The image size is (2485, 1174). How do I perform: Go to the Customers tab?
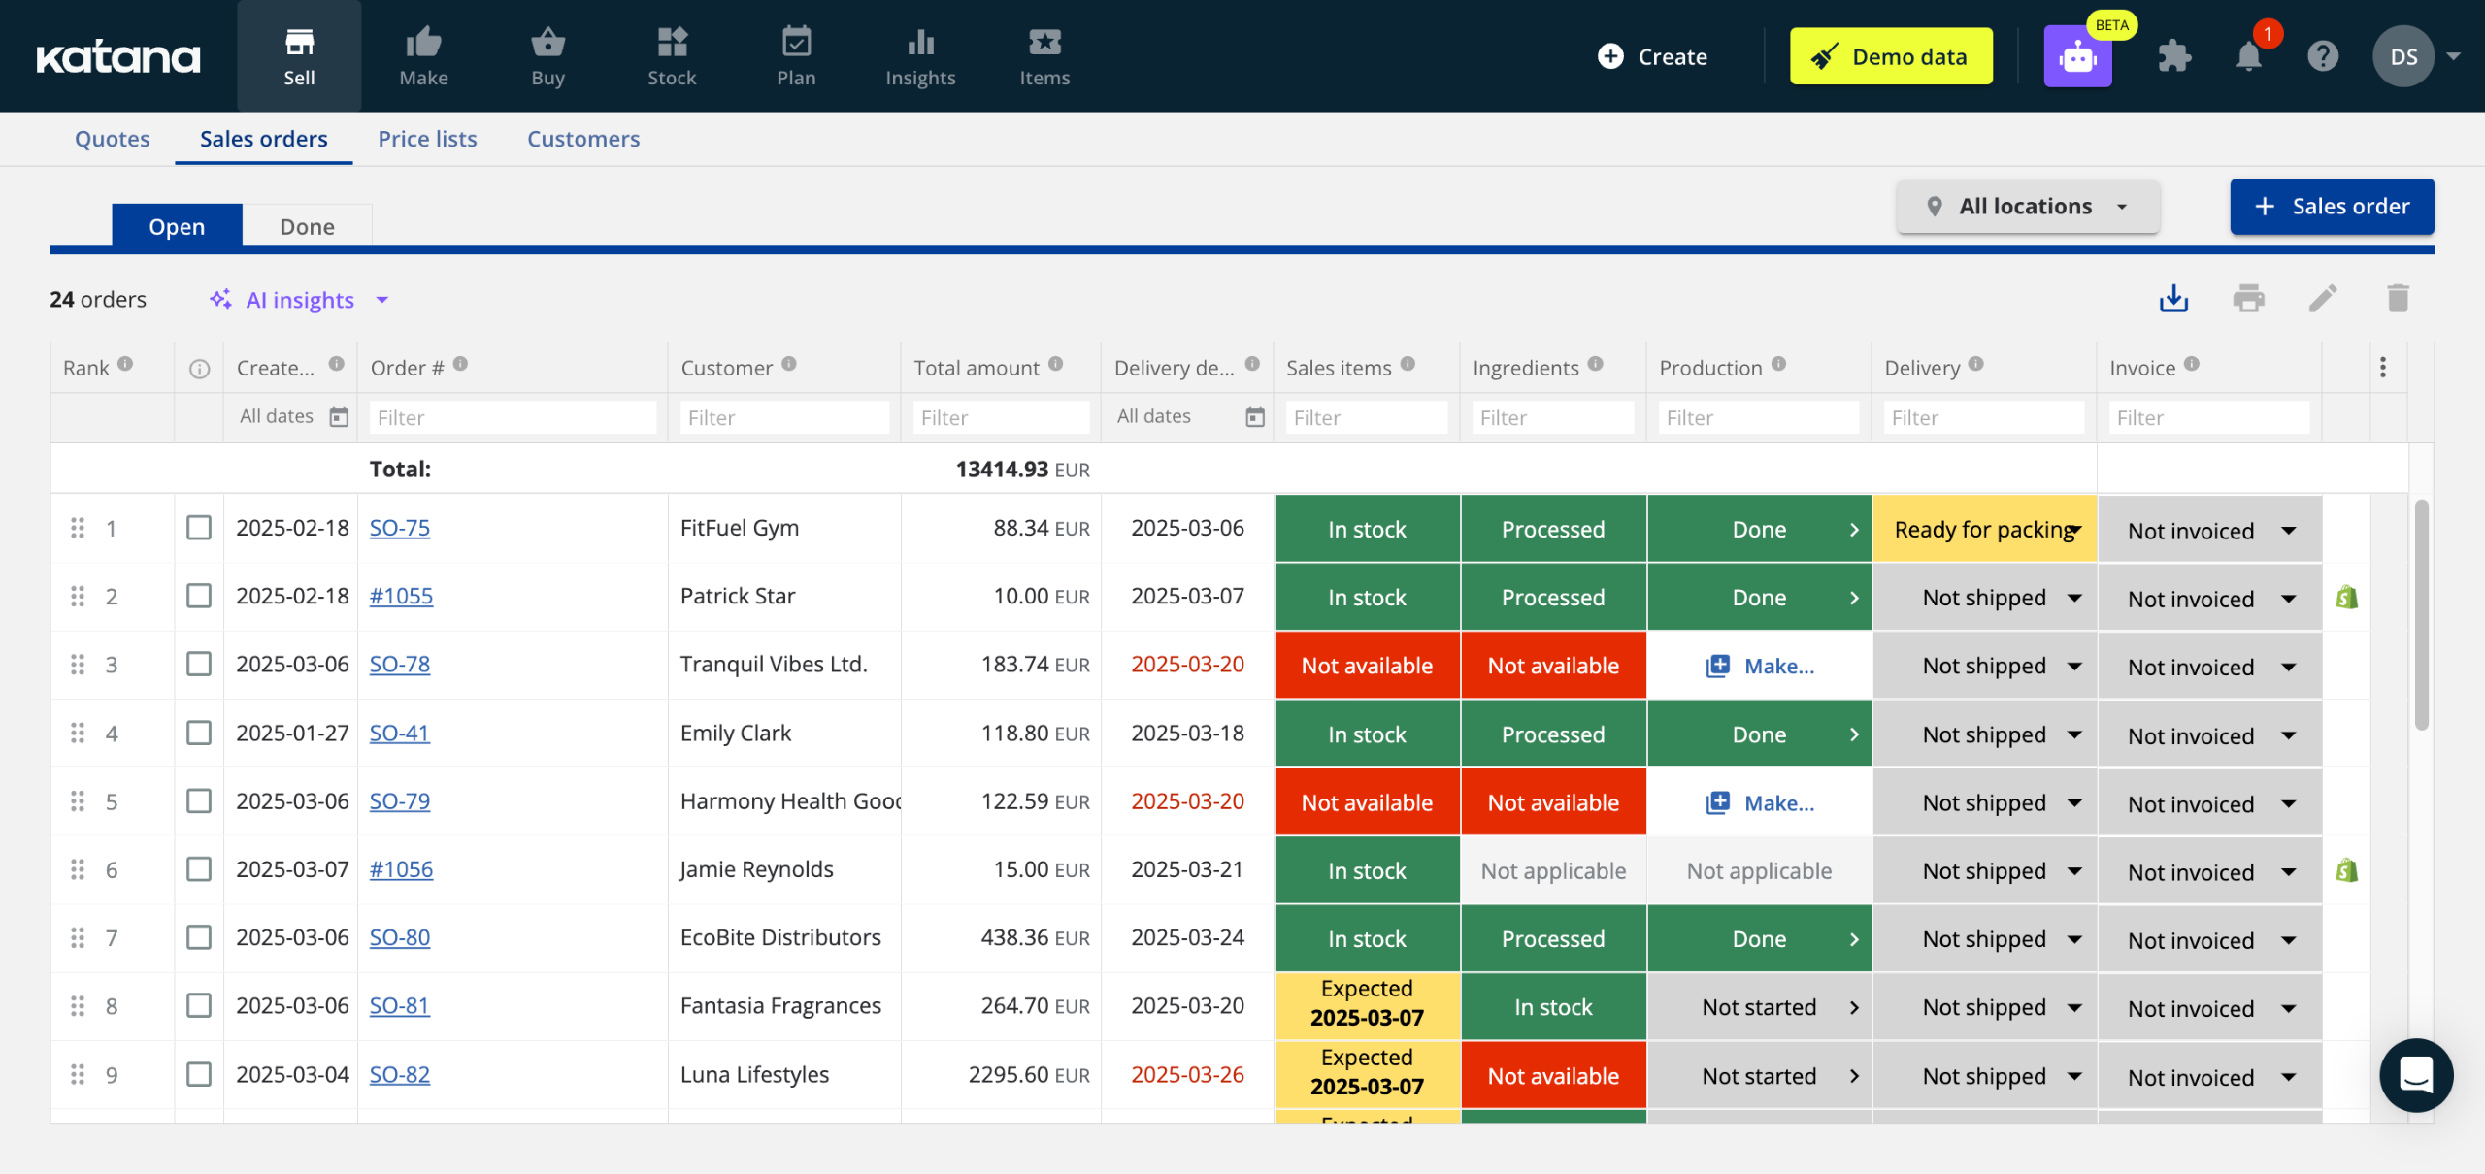tap(583, 139)
